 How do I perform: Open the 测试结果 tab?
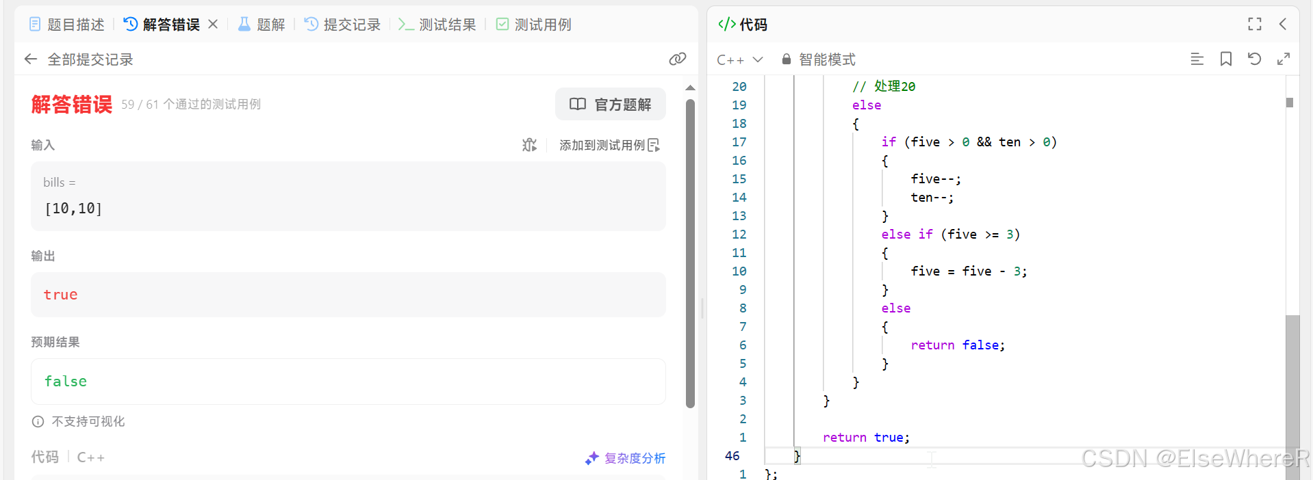click(x=437, y=25)
